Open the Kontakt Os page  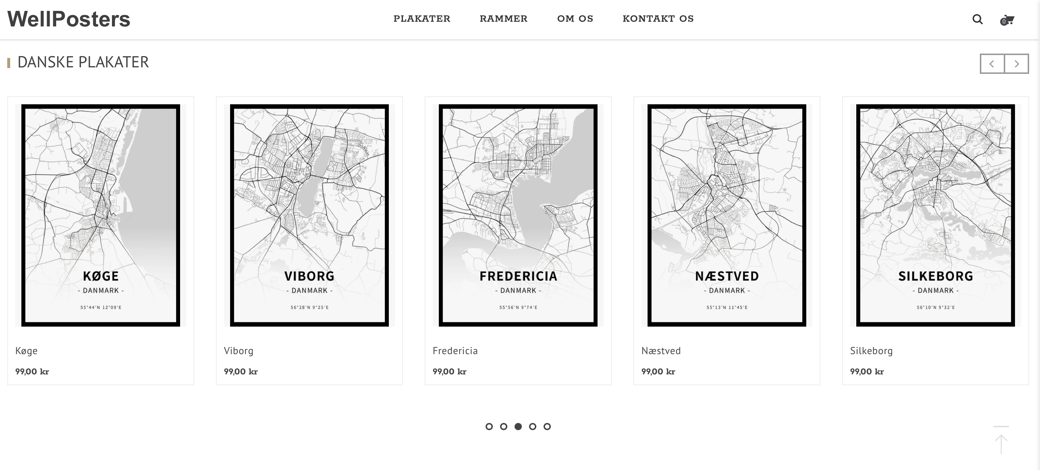coord(658,18)
